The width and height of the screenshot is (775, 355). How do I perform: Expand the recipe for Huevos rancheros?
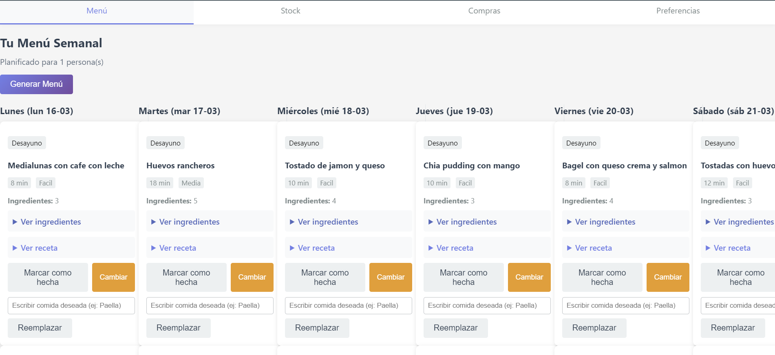point(177,248)
